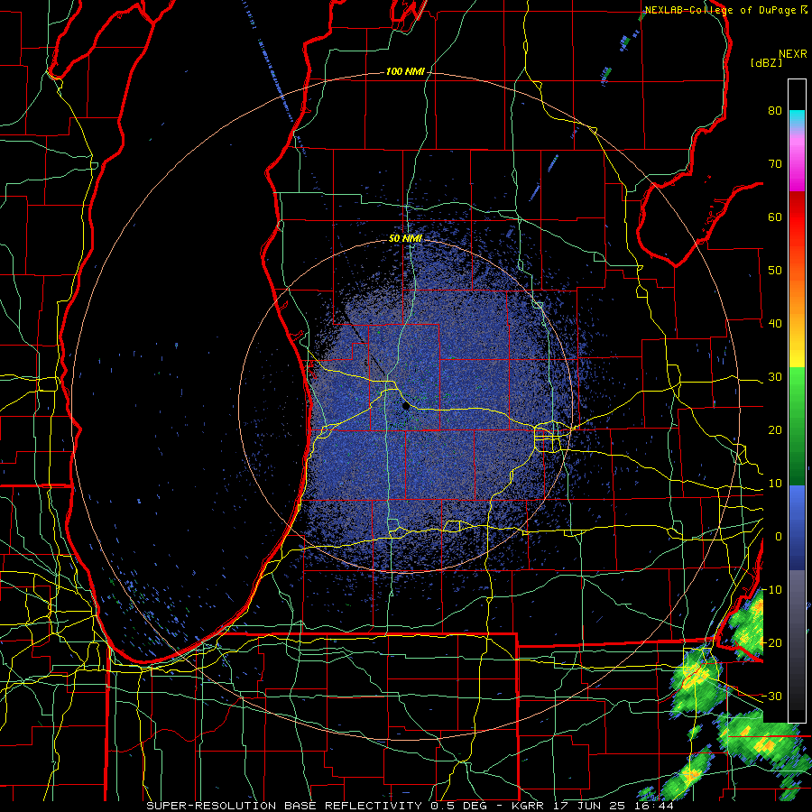This screenshot has width=812, height=812.
Task: Click the -30 value on the dBZ scale
Action: pos(771,696)
